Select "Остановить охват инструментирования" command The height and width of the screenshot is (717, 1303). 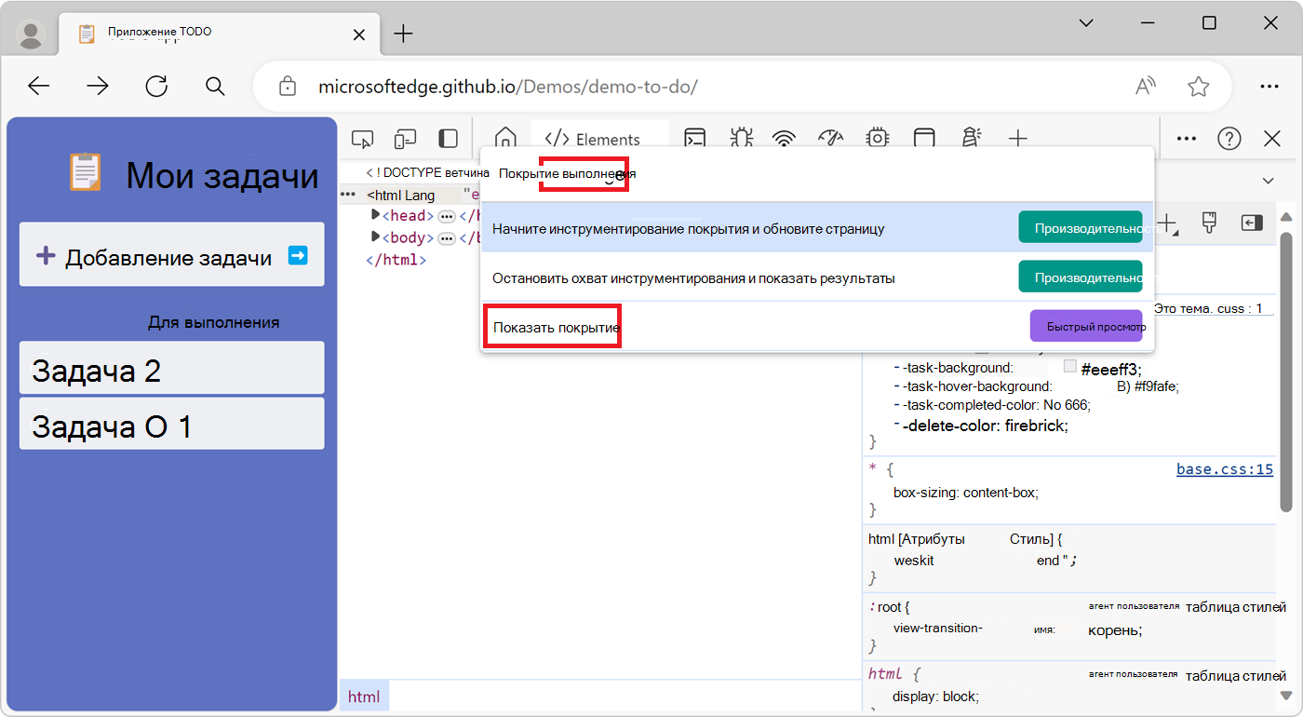[x=817, y=277]
